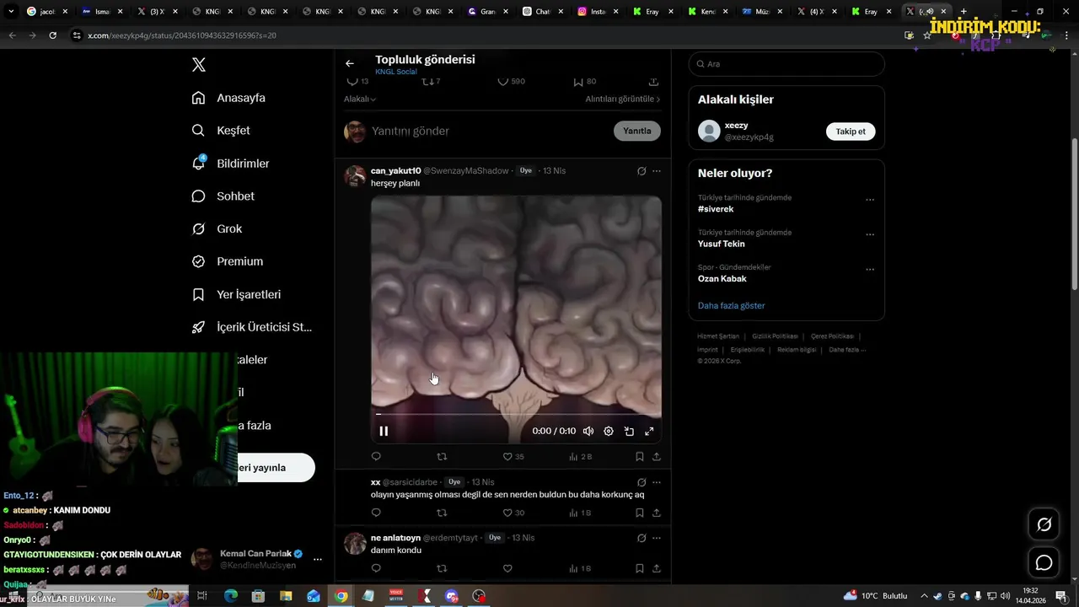Click Grok icon on can_yakut10 reply
1079x607 pixels.
pos(641,171)
